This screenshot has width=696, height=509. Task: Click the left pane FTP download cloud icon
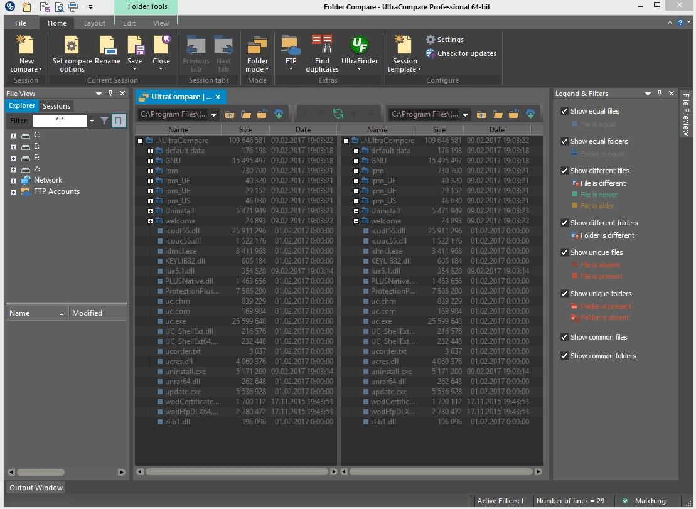point(279,114)
